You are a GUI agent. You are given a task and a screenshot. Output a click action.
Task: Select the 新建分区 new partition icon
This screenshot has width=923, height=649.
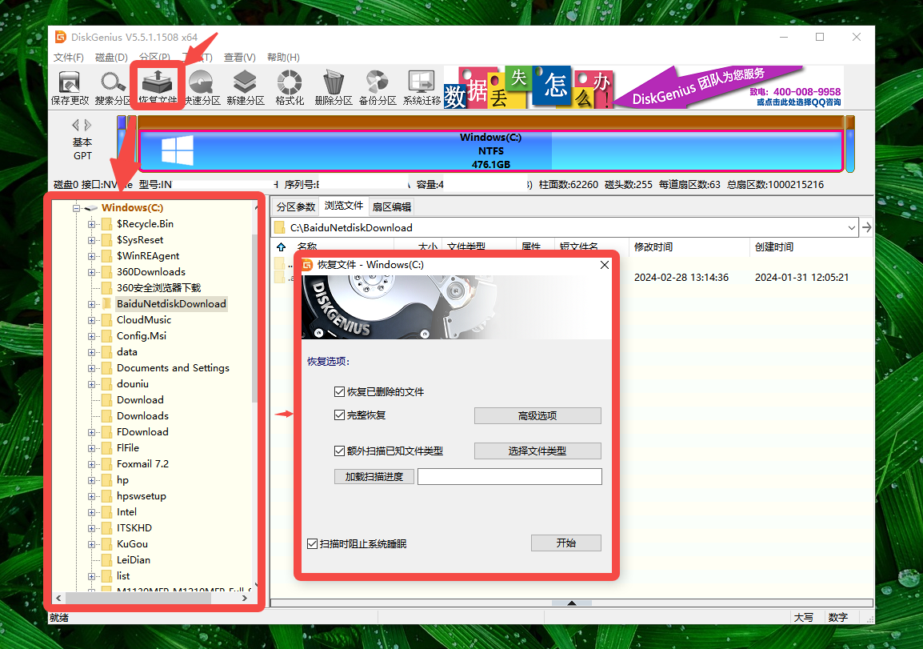click(245, 88)
